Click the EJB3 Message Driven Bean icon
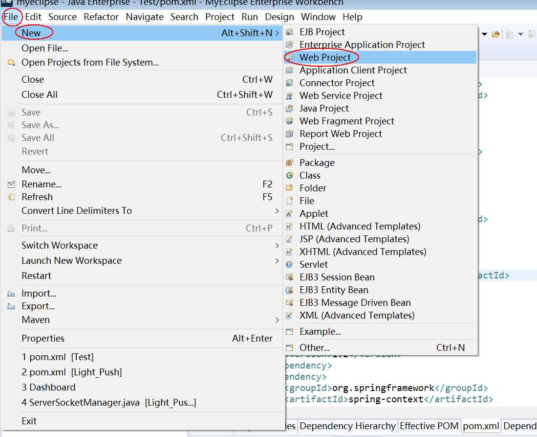Image resolution: width=537 pixels, height=437 pixels. [289, 302]
